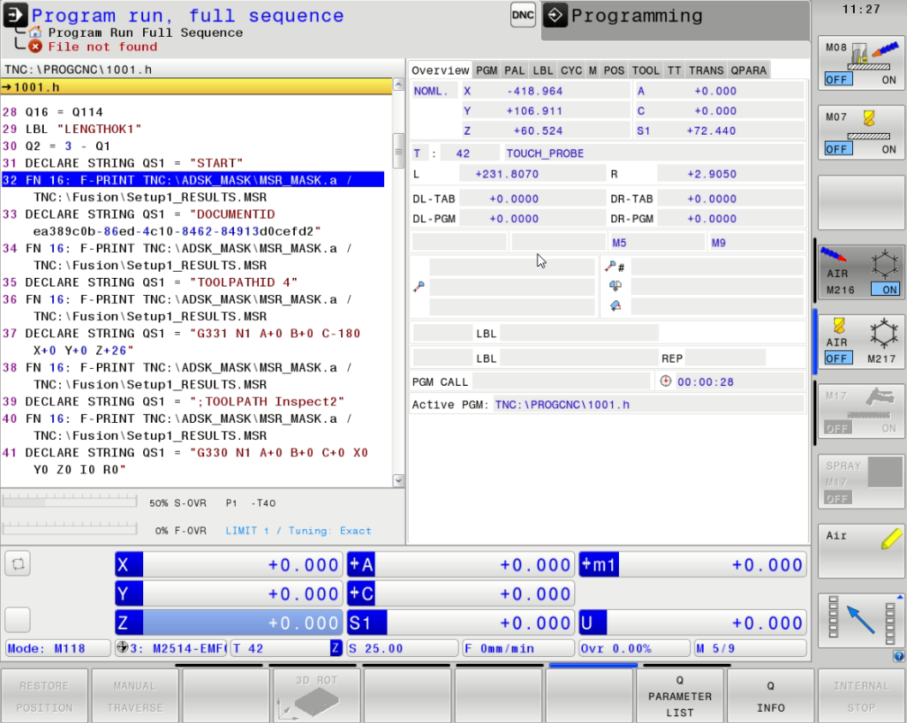
Task: Click the TOUCH_PROBE tool name
Action: pyautogui.click(x=545, y=154)
